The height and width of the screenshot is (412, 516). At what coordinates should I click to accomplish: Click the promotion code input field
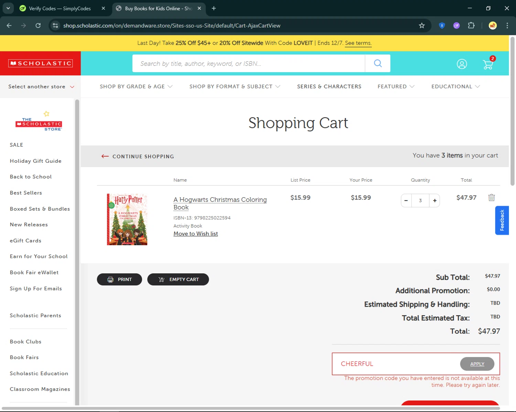click(396, 364)
